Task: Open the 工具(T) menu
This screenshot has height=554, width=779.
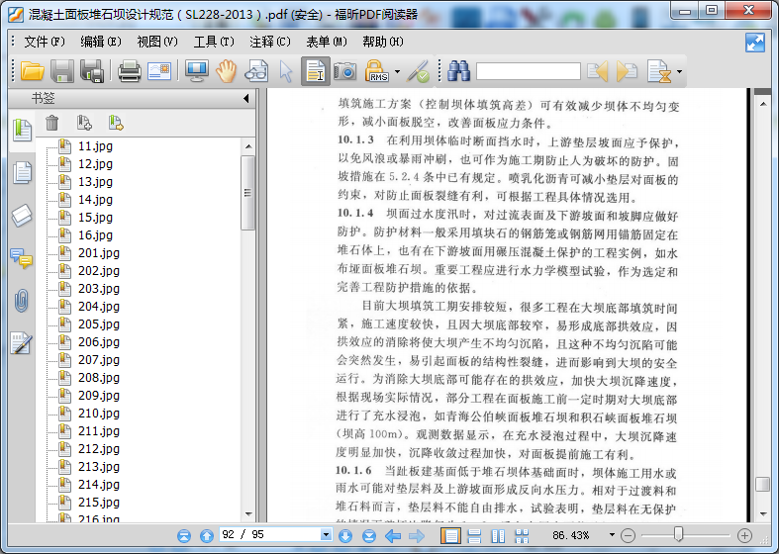Action: pyautogui.click(x=214, y=42)
